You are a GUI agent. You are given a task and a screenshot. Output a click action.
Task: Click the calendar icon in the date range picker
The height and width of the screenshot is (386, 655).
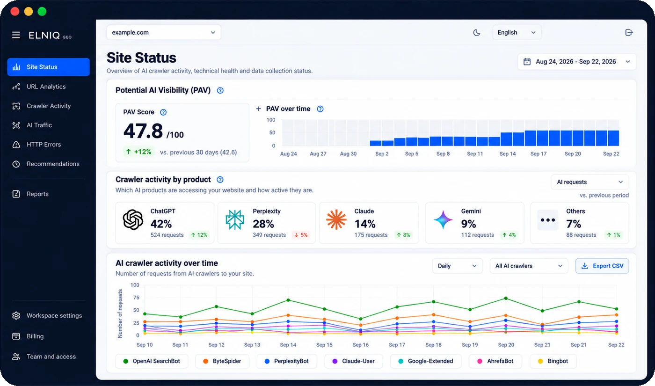(527, 62)
